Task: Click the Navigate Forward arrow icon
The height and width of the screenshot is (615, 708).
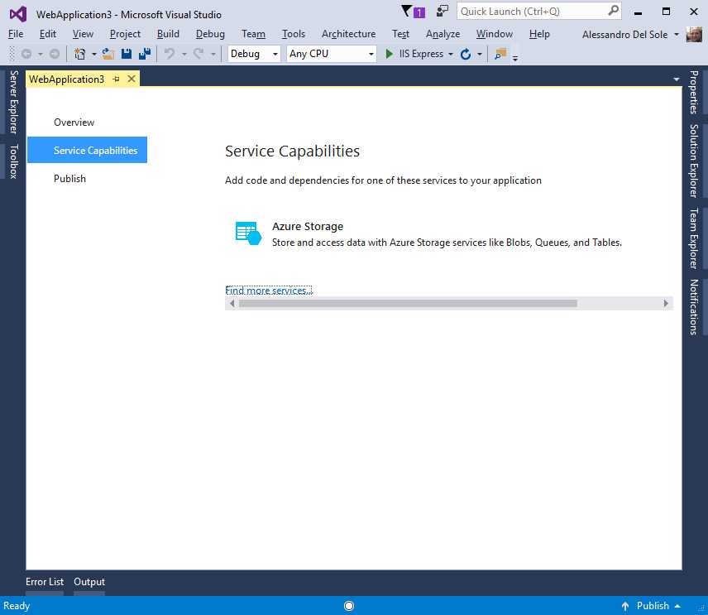Action: [x=55, y=54]
